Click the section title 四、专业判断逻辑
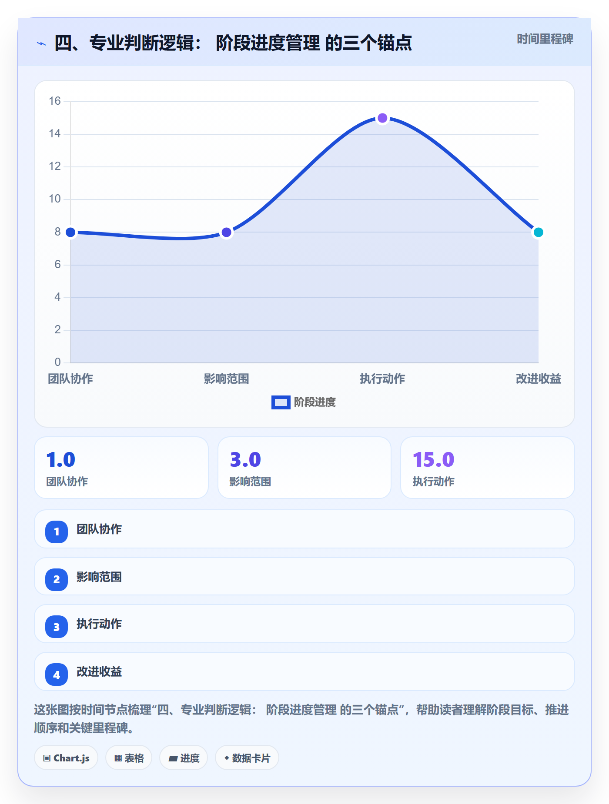This screenshot has height=804, width=609. pos(233,43)
